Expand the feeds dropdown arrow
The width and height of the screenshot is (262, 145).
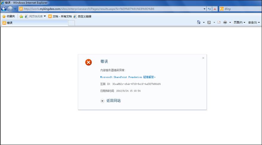coord(214,22)
